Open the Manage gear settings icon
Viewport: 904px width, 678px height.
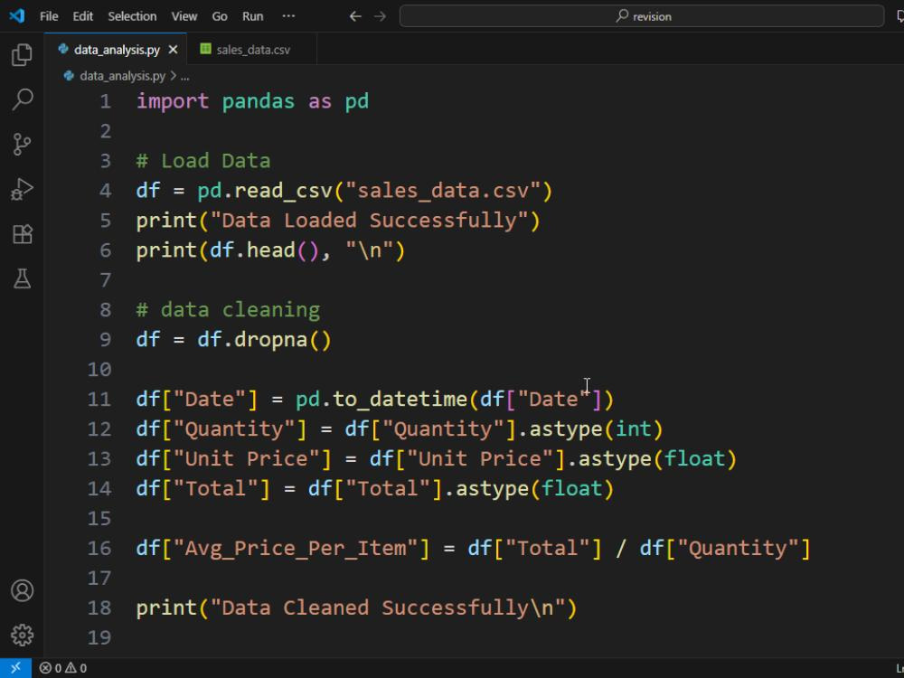tap(22, 635)
